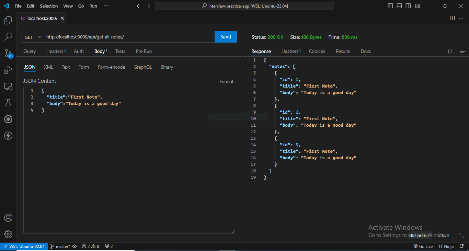Image resolution: width=469 pixels, height=251 pixels.
Task: Select the response Cookies tab
Action: point(317,51)
